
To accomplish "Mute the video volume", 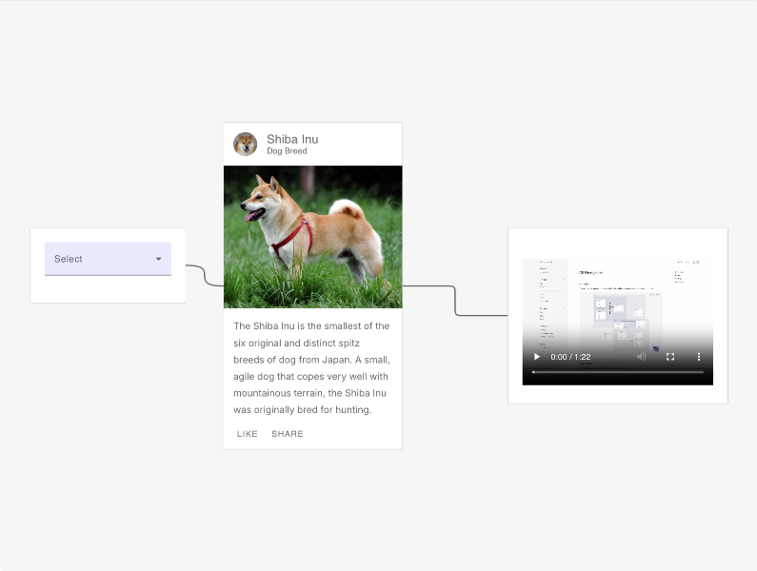I will (x=641, y=357).
